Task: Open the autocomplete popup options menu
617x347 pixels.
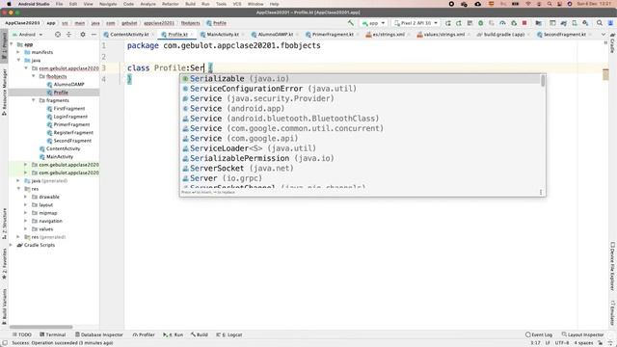Action: point(541,192)
